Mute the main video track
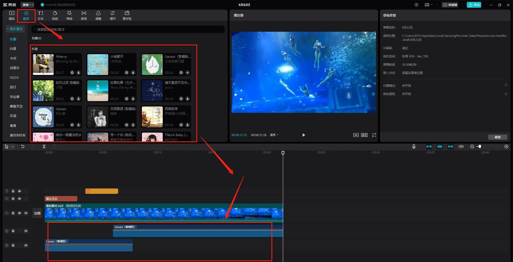This screenshot has height=262, width=513. click(26, 213)
